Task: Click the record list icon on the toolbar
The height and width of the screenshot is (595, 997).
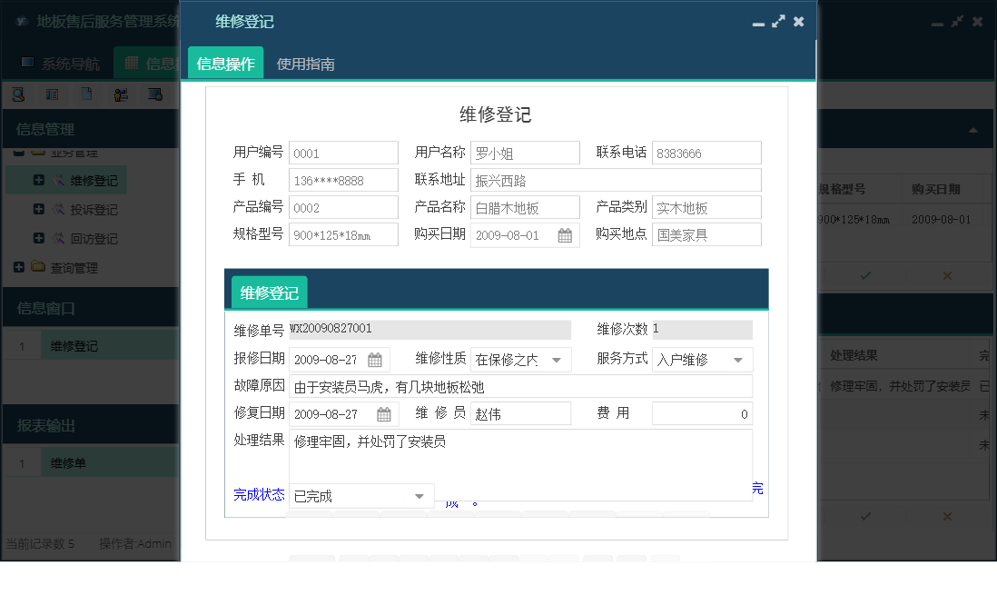Action: (x=52, y=94)
